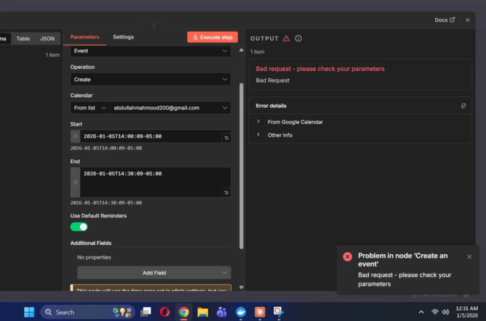Viewport: 486px width, 321px height.
Task: Open the calendar email dropdown
Action: (x=171, y=108)
